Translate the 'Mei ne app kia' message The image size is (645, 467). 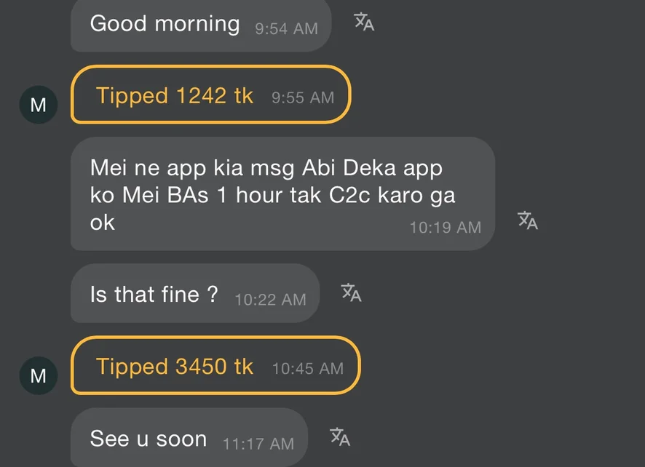click(527, 220)
